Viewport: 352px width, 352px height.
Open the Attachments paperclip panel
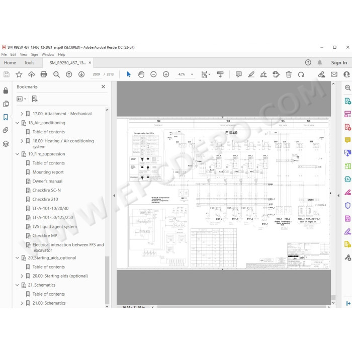click(x=6, y=130)
